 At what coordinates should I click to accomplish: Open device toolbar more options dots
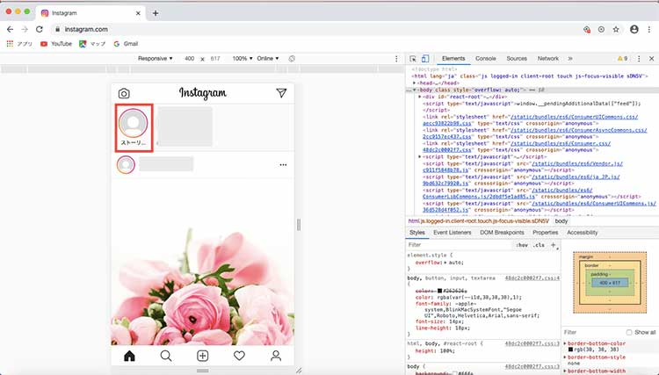(396, 59)
